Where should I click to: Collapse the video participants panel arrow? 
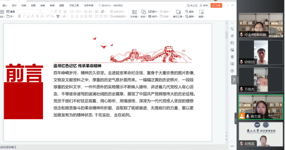point(234,80)
